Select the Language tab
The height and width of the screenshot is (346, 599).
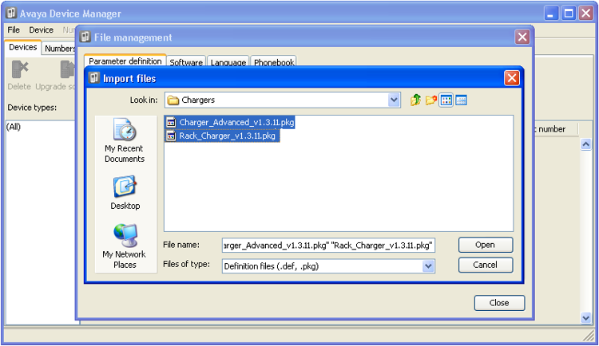(x=228, y=62)
